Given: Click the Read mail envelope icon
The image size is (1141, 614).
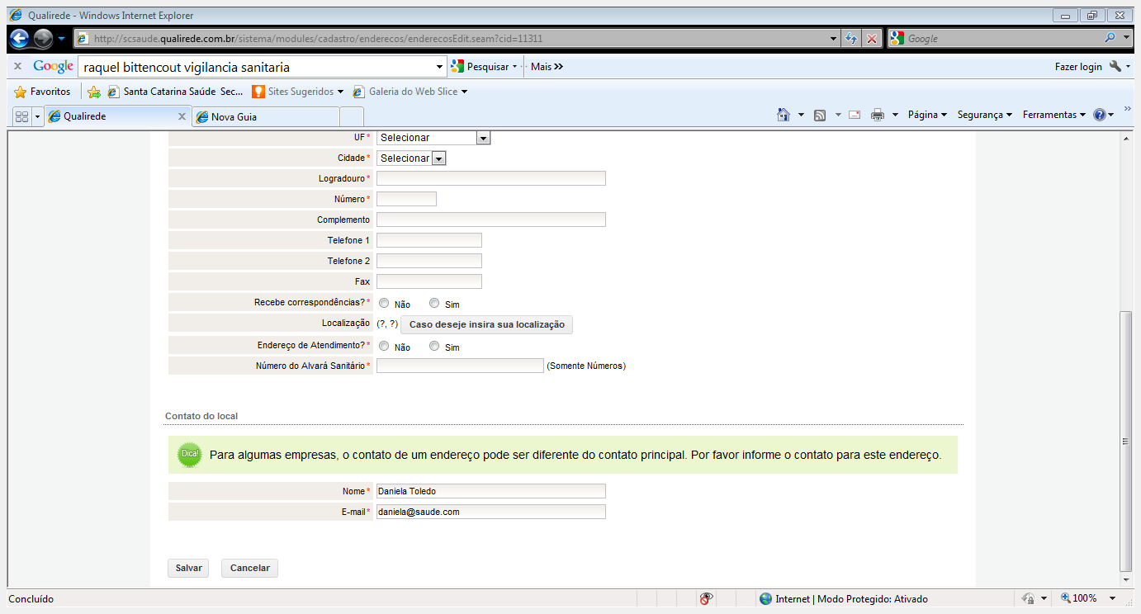Looking at the screenshot, I should pyautogui.click(x=855, y=115).
